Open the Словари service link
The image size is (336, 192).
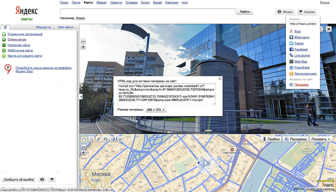tap(131, 3)
